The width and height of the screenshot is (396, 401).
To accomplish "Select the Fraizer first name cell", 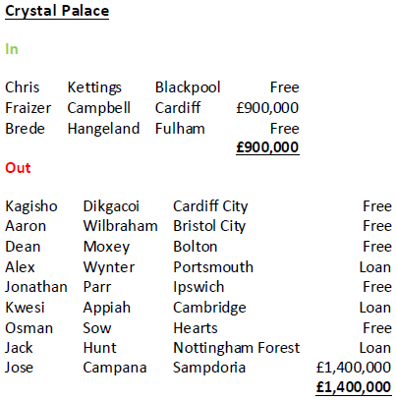I will click(28, 108).
